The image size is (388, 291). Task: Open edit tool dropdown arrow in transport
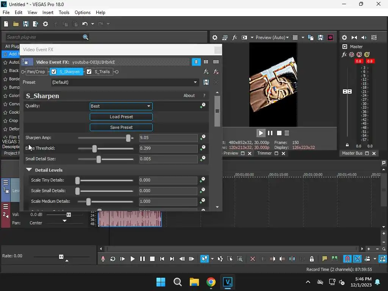(212, 259)
